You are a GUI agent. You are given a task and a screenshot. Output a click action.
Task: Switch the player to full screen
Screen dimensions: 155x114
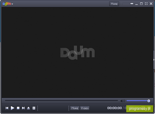pos(146,4)
